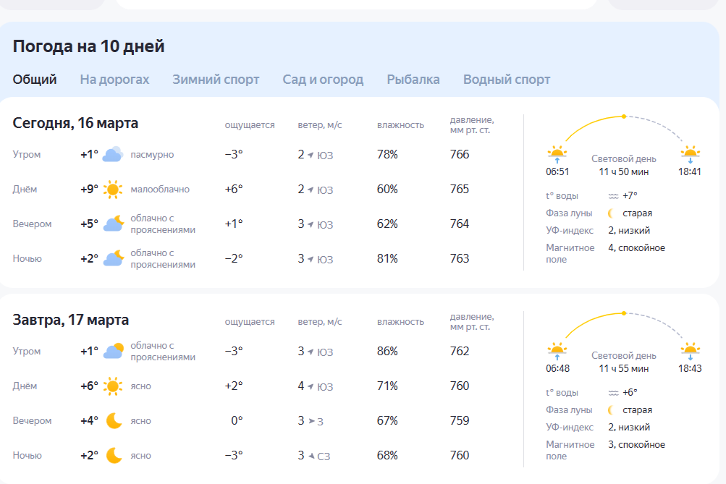Open the Зимний спорт tab
The height and width of the screenshot is (484, 726).
click(215, 80)
